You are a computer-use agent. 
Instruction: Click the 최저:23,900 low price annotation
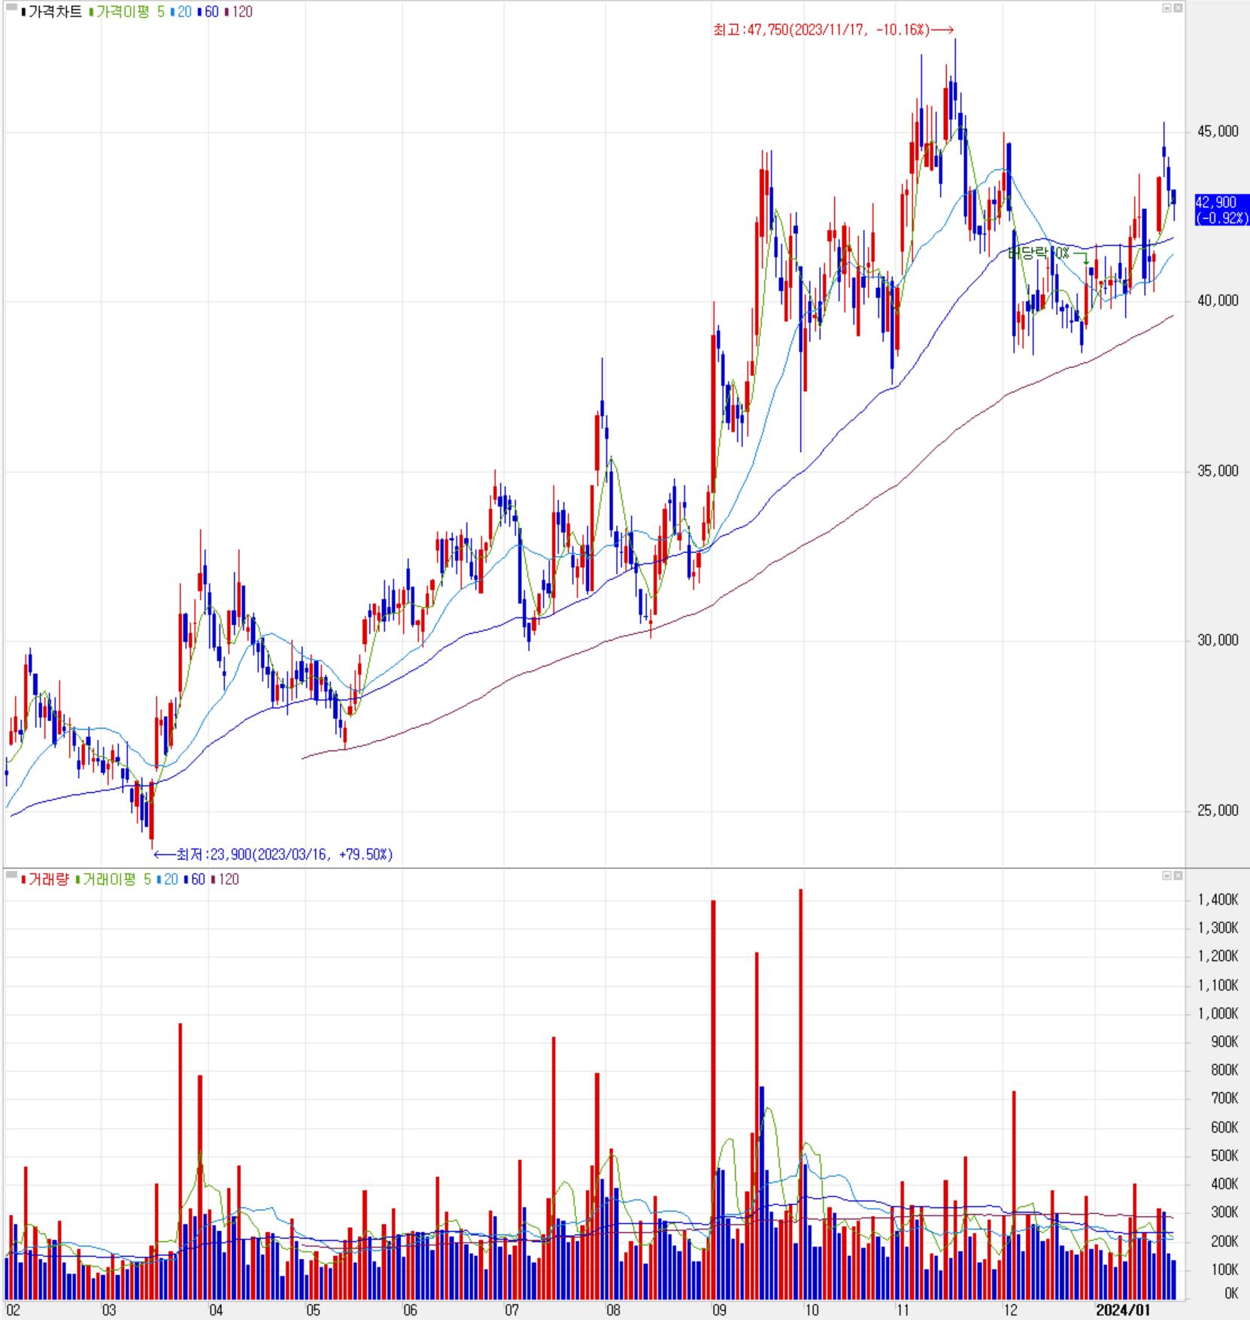point(273,854)
